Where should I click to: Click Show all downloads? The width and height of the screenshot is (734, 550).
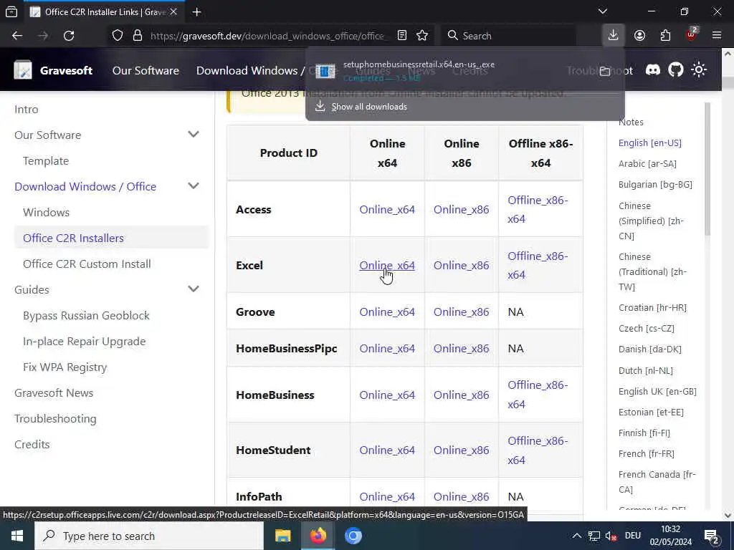(x=369, y=107)
